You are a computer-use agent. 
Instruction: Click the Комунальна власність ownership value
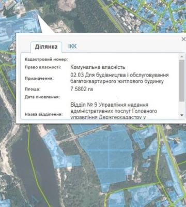pos(98,67)
